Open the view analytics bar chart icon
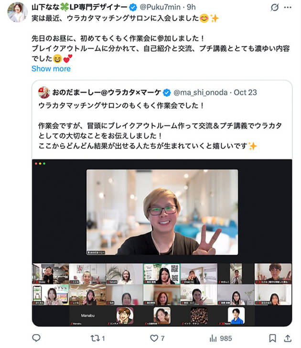 point(213,338)
